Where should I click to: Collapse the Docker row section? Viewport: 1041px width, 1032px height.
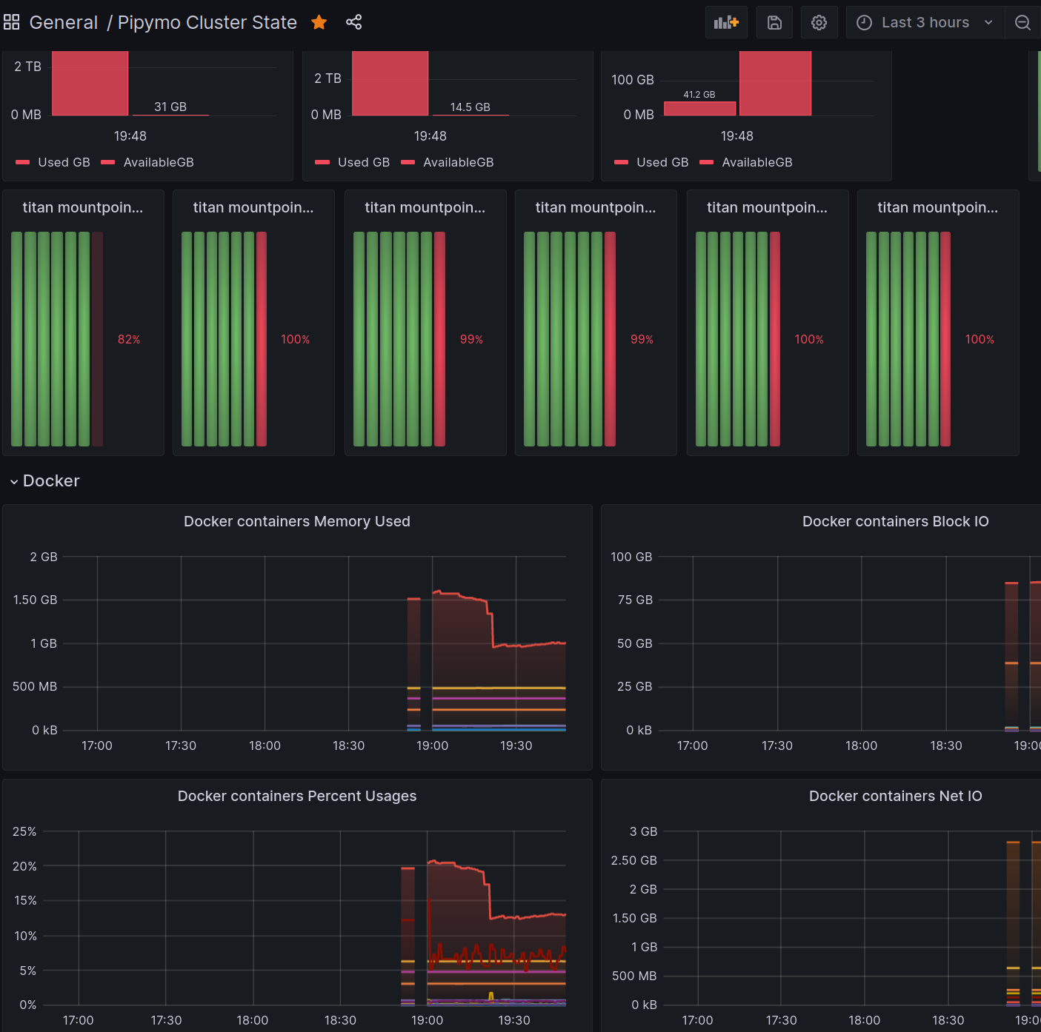point(44,480)
